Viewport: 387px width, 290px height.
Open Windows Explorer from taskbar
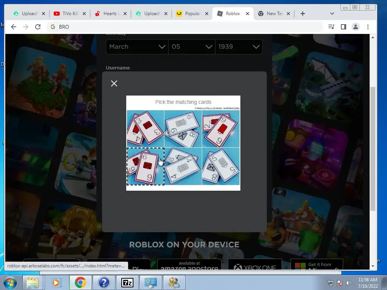click(33, 282)
